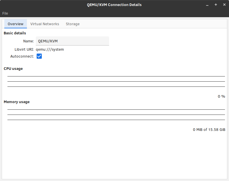Close the QEMU/KVM Connection Details window
229x181 pixels.
pyautogui.click(x=224, y=5)
